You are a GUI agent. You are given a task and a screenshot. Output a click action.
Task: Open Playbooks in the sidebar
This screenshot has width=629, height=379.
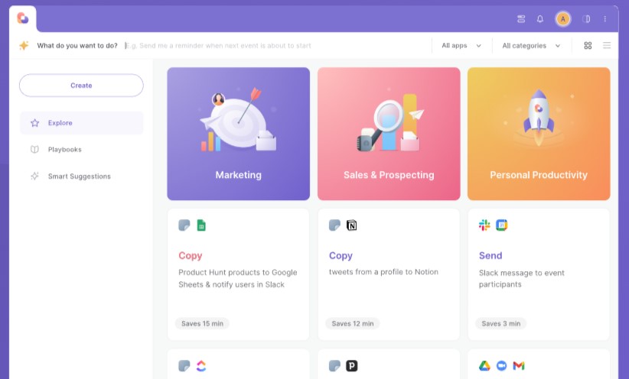(81, 150)
